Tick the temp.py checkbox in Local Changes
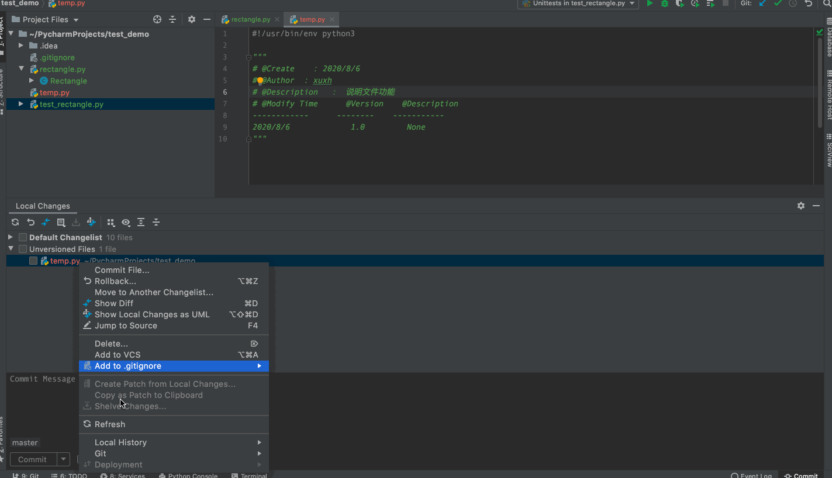832x478 pixels. (x=33, y=261)
